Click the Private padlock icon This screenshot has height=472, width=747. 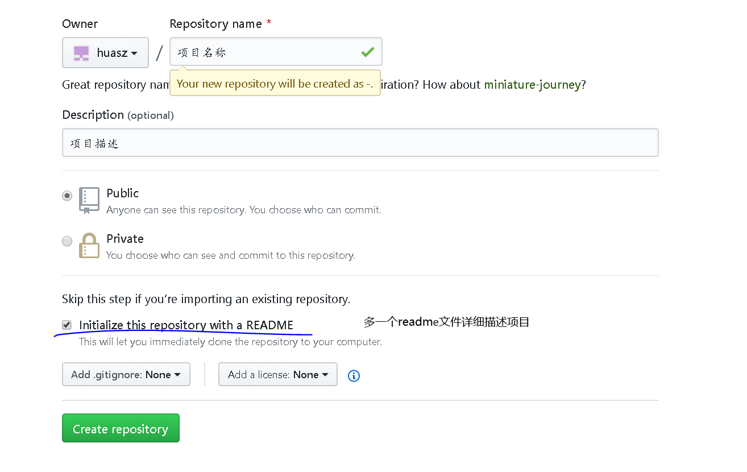point(89,246)
